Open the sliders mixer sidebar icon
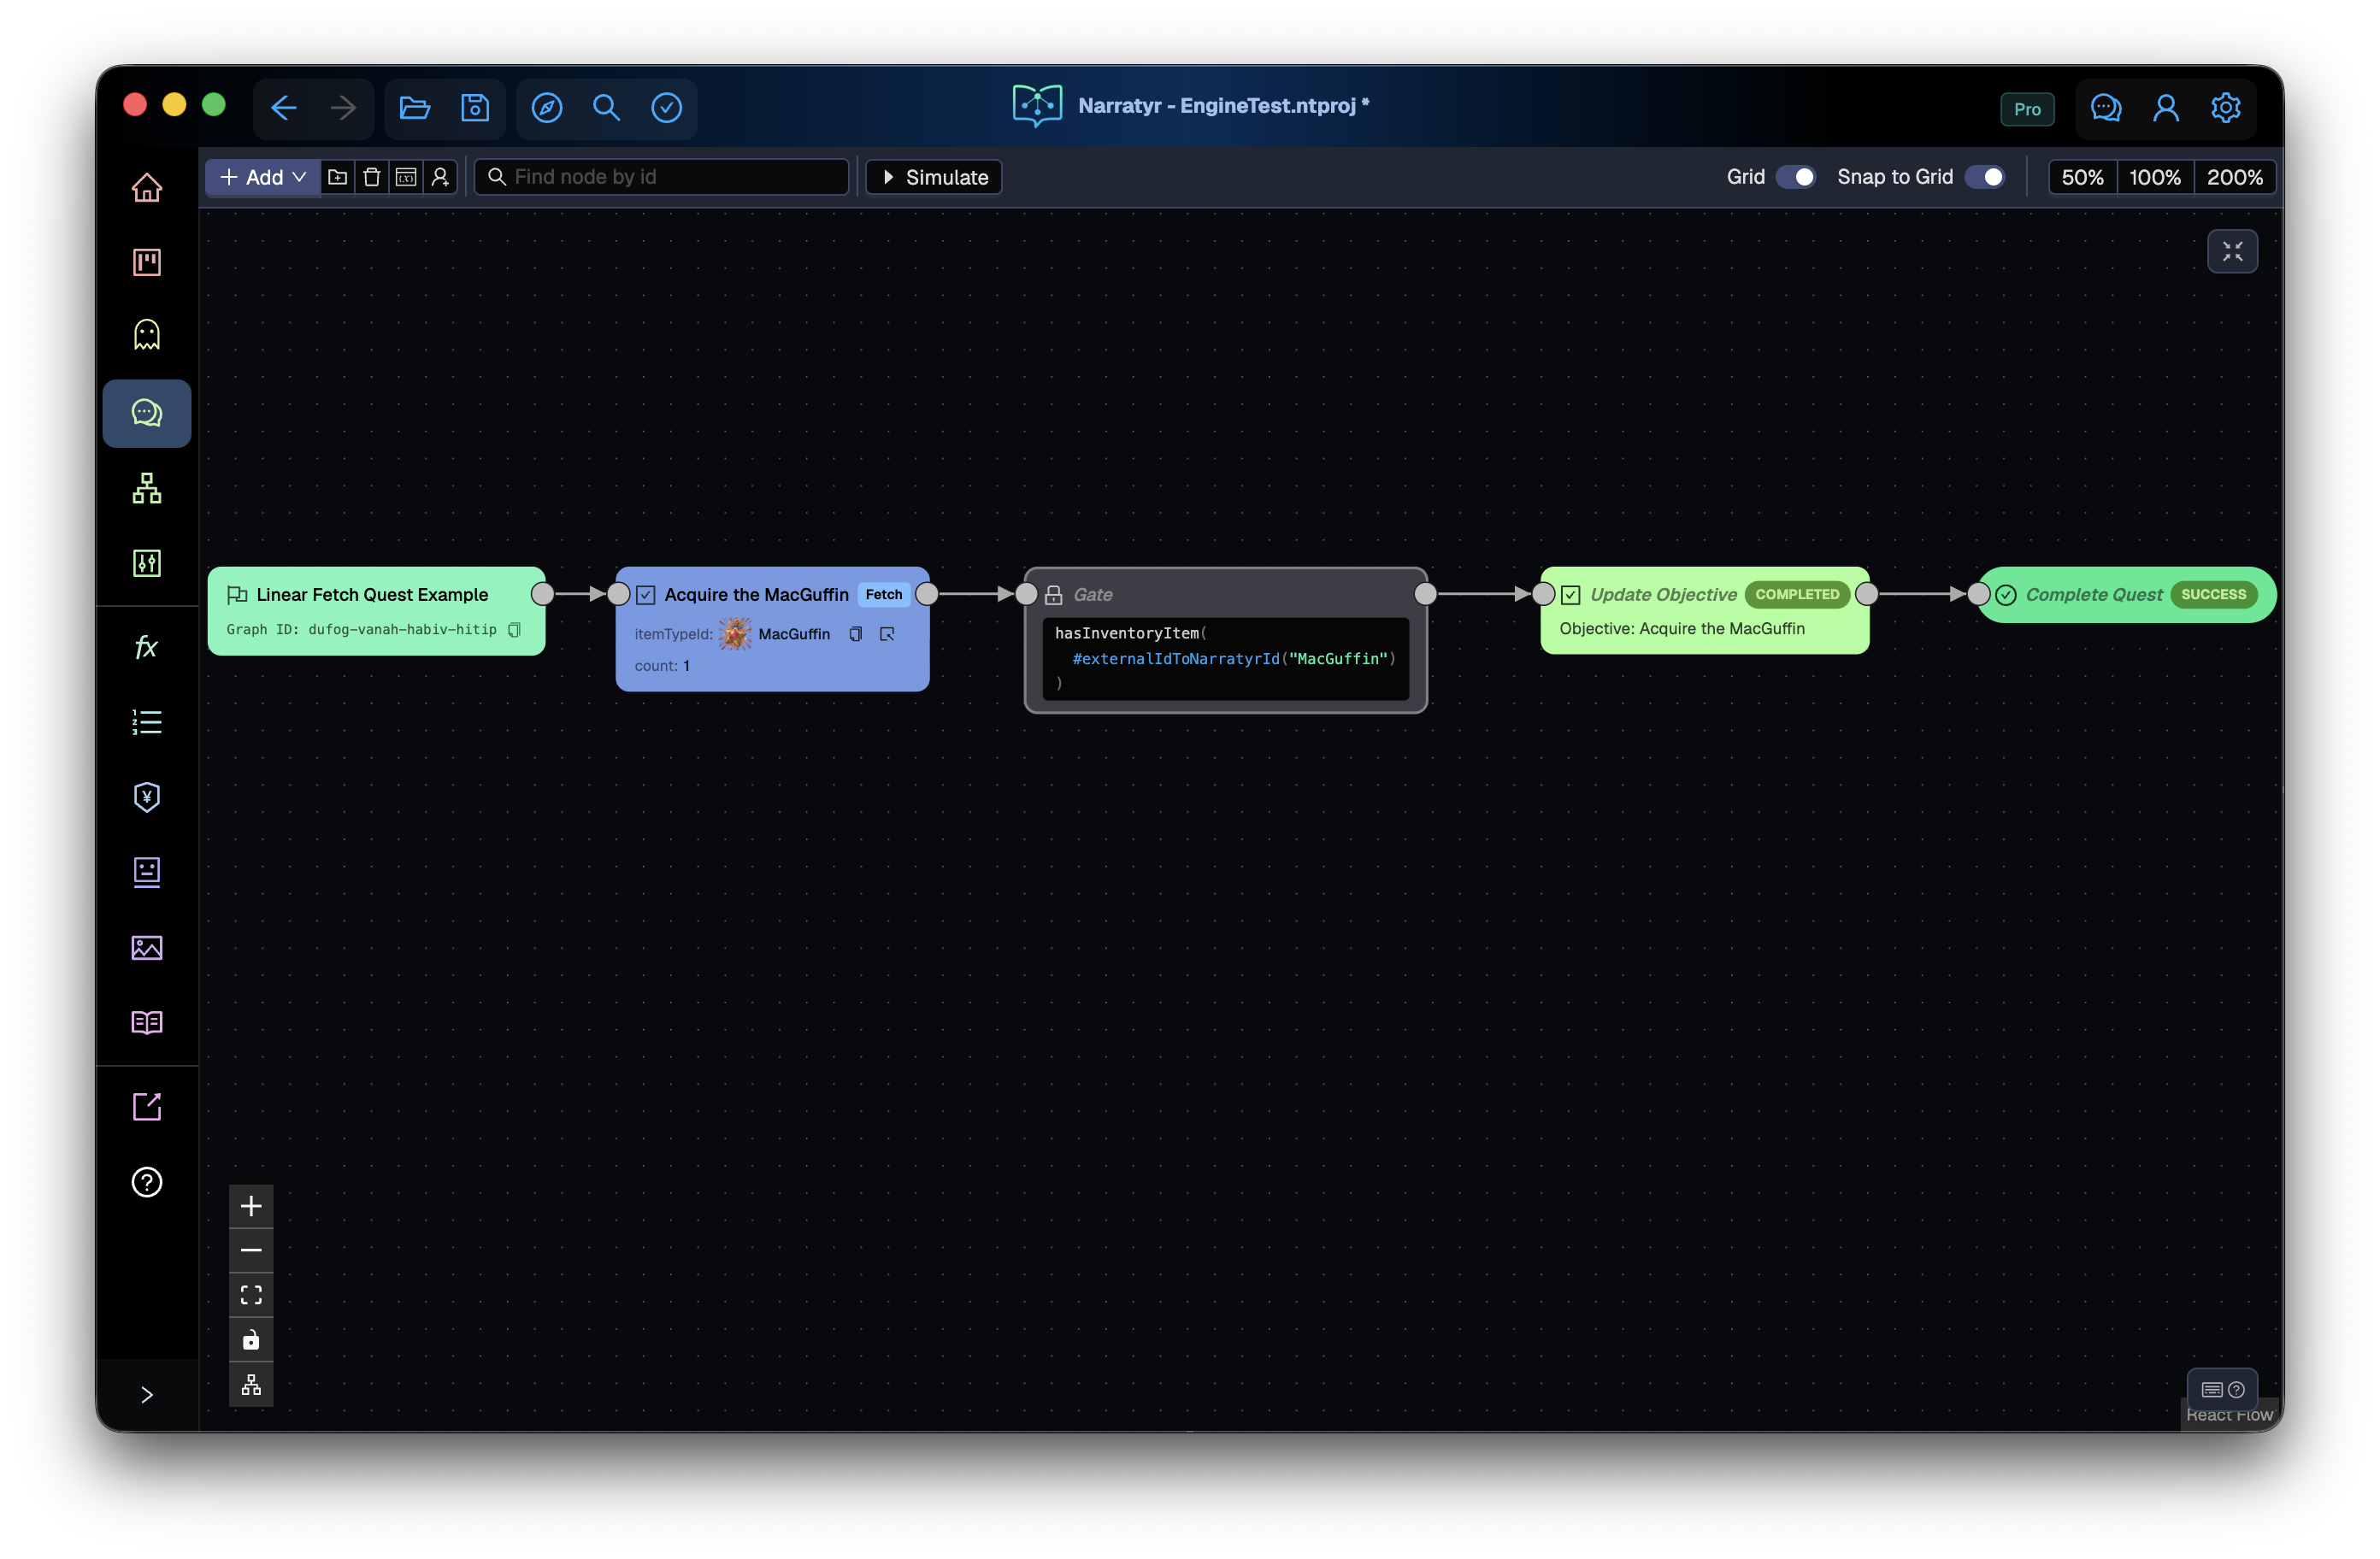 tap(147, 563)
